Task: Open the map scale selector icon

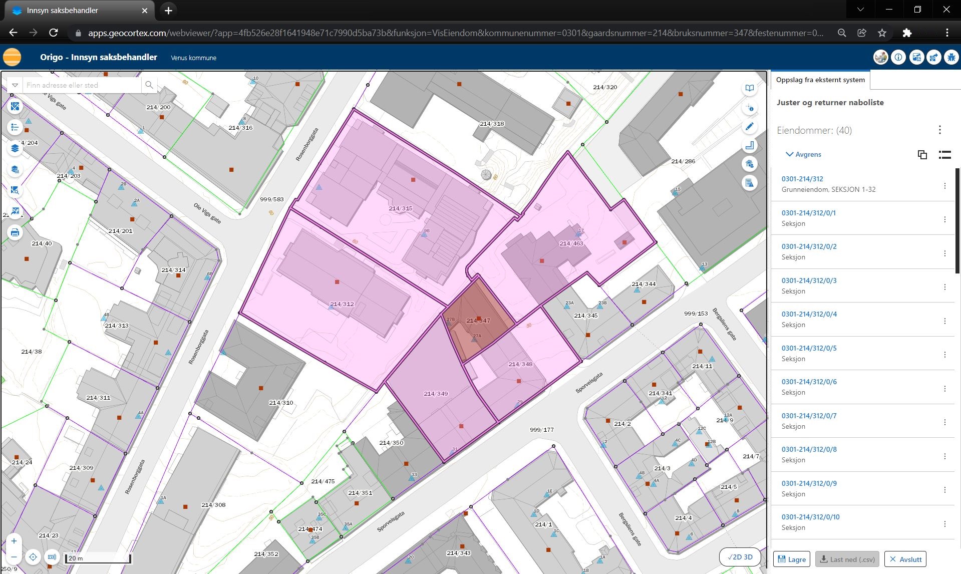Action: click(x=52, y=557)
